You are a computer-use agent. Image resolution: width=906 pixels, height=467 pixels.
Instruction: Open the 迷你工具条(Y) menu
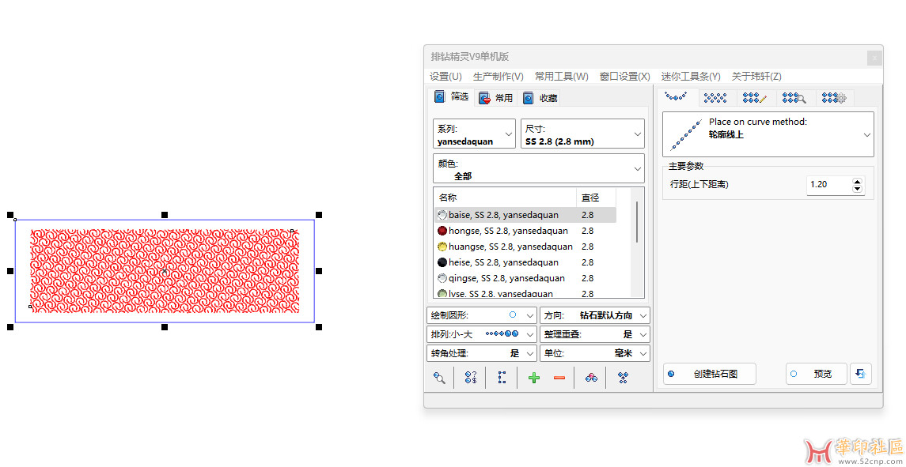(691, 76)
